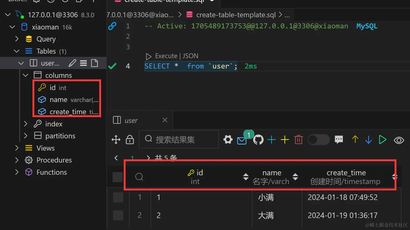The image size is (410, 230).
Task: Delete rows with red trash icon
Action: point(299,139)
